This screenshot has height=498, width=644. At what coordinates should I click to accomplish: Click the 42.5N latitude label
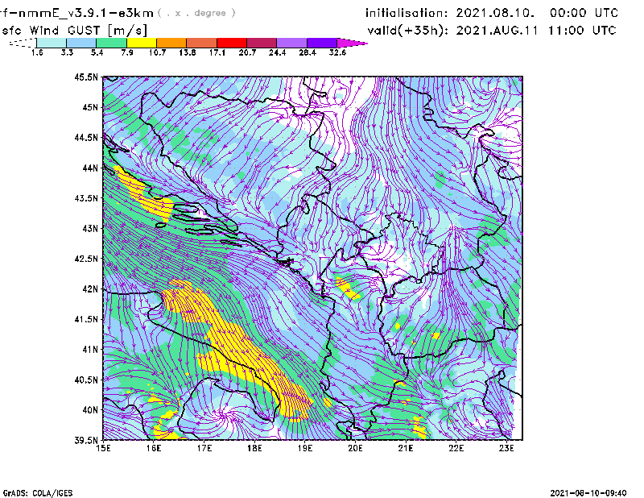tap(86, 259)
